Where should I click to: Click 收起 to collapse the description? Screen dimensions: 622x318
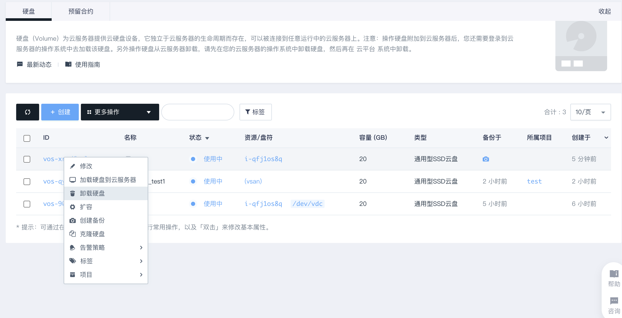pos(605,11)
